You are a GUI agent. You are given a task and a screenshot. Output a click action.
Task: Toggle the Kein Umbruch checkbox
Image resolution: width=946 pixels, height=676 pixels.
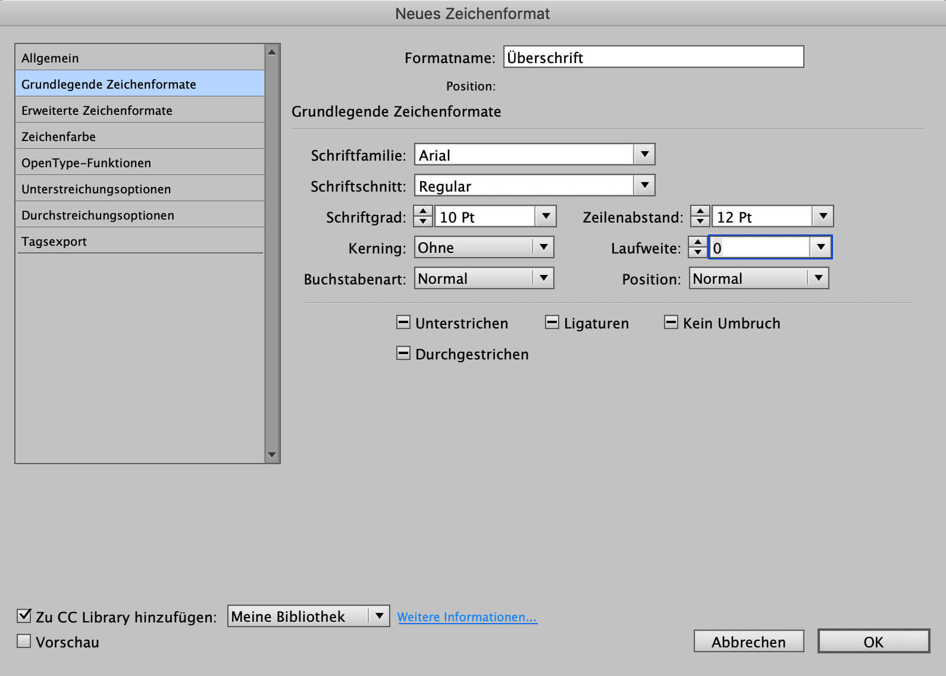click(x=671, y=323)
